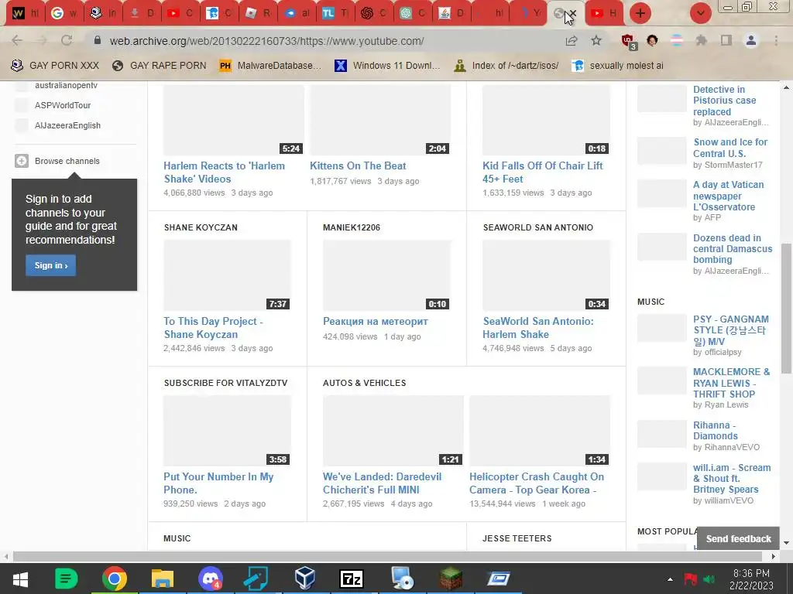The image size is (793, 594).
Task: Open 'Helicopter Crash Caught On Camera' link
Action: coord(537,483)
